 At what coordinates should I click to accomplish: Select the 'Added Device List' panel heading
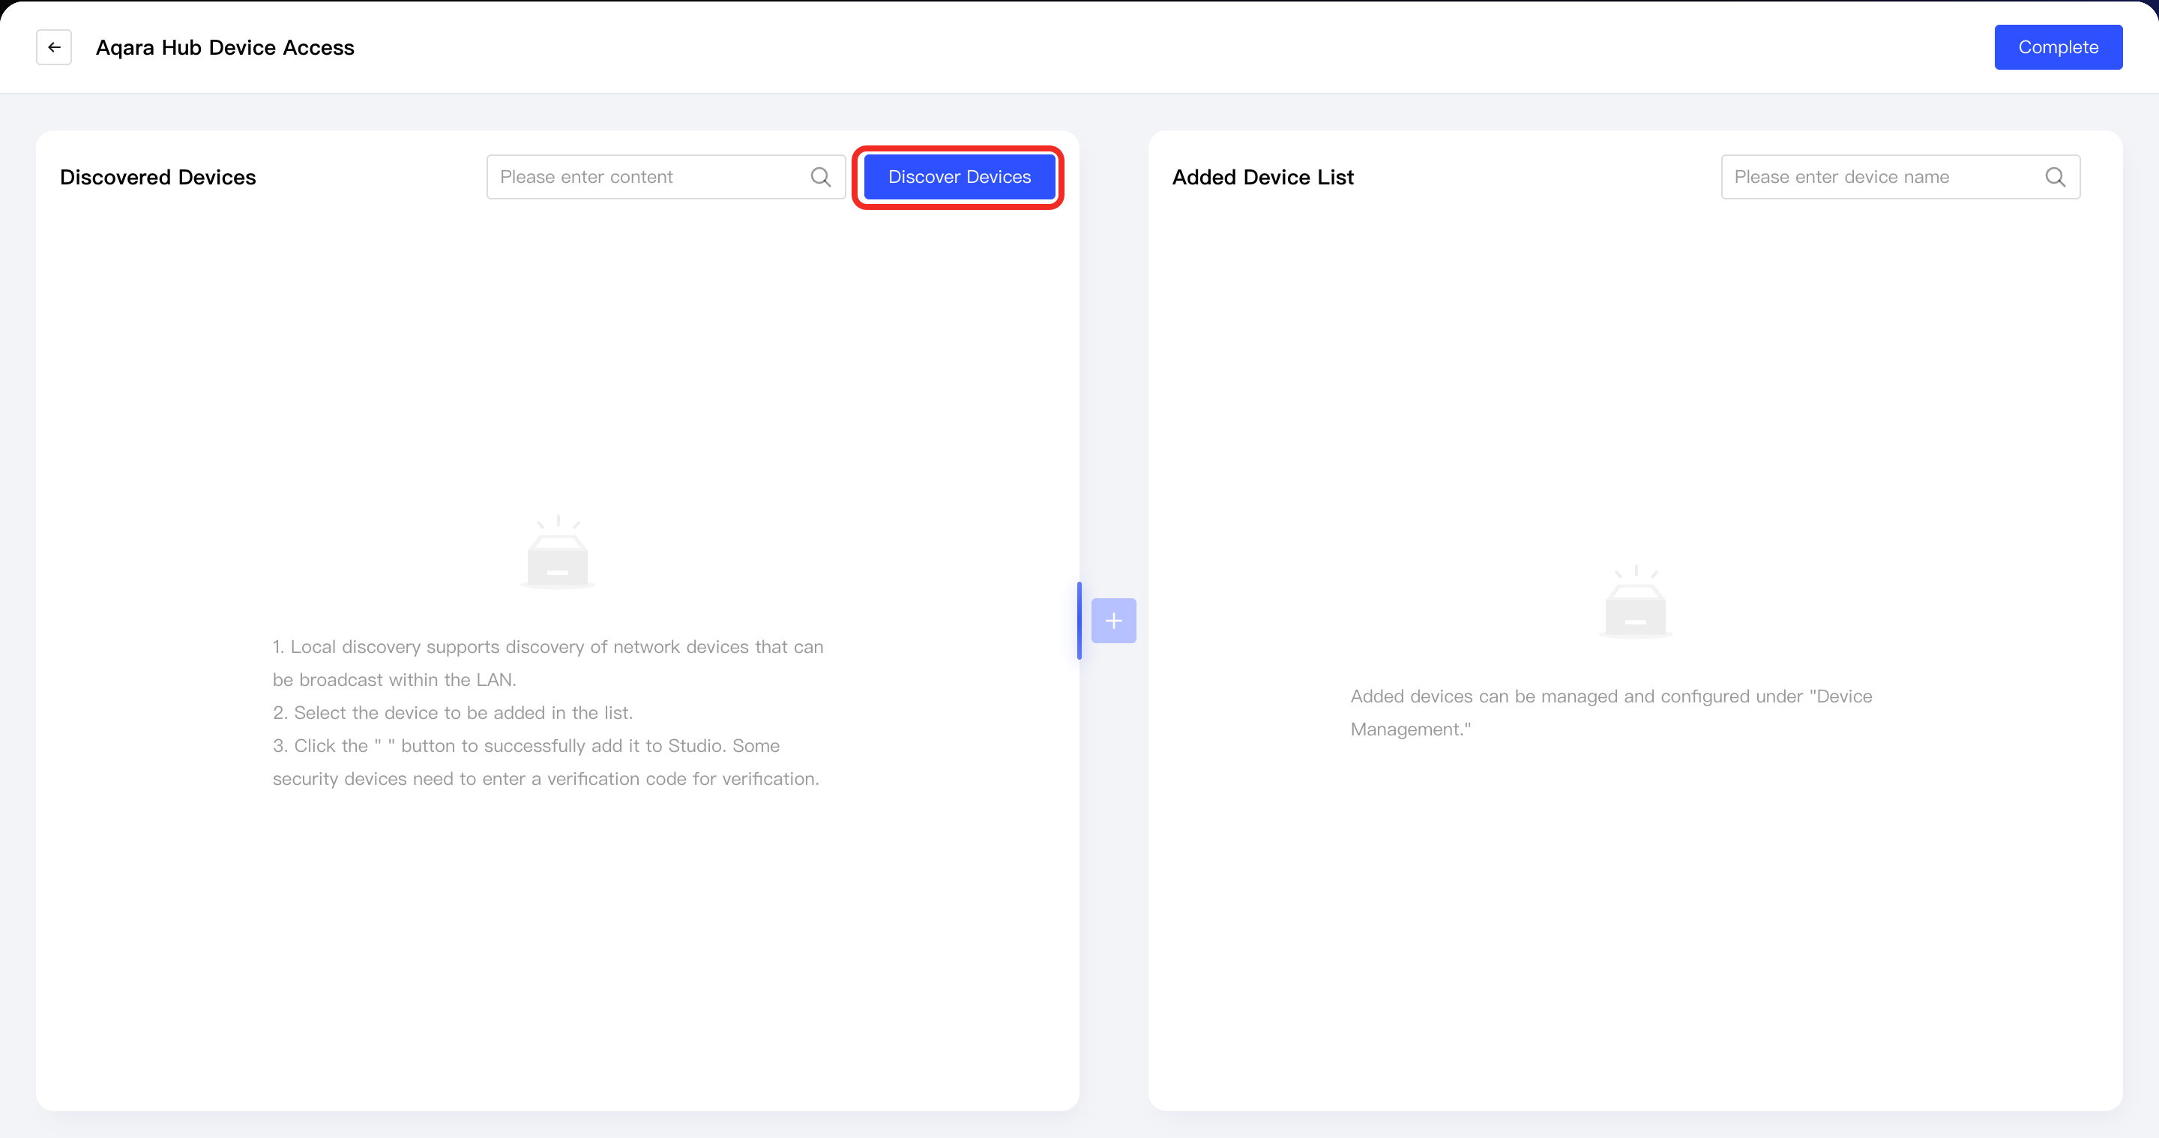pos(1262,178)
